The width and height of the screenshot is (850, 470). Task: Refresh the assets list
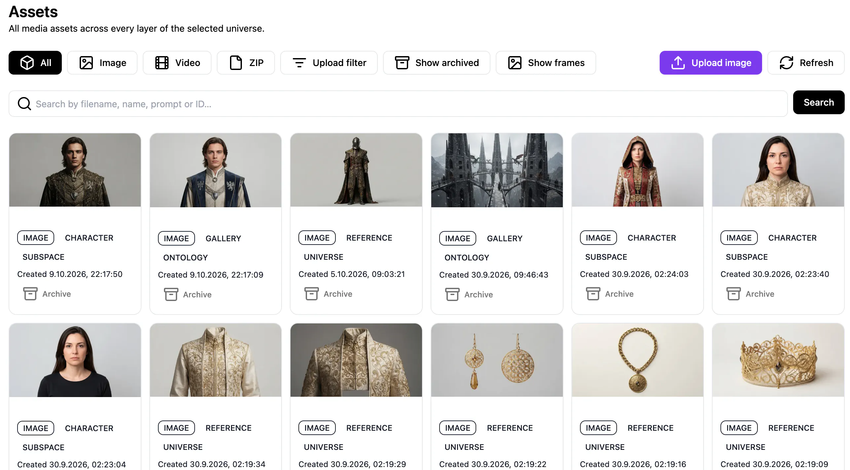pyautogui.click(x=806, y=63)
